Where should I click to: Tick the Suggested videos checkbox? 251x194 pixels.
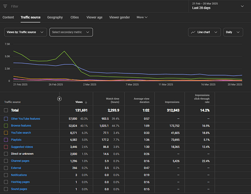6,147
